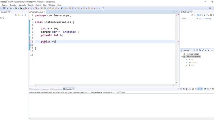Viewport: 214px width, 120px height.
Task: Open the Package Explorer view menu
Action: tap(25, 15)
